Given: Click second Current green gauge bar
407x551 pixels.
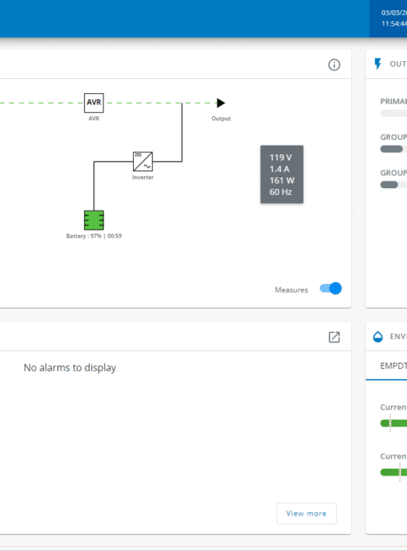Looking at the screenshot, I should tap(393, 472).
